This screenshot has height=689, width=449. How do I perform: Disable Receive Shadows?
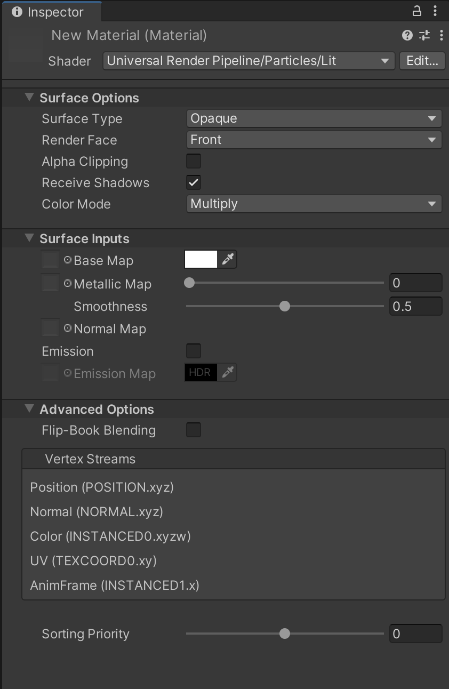193,182
